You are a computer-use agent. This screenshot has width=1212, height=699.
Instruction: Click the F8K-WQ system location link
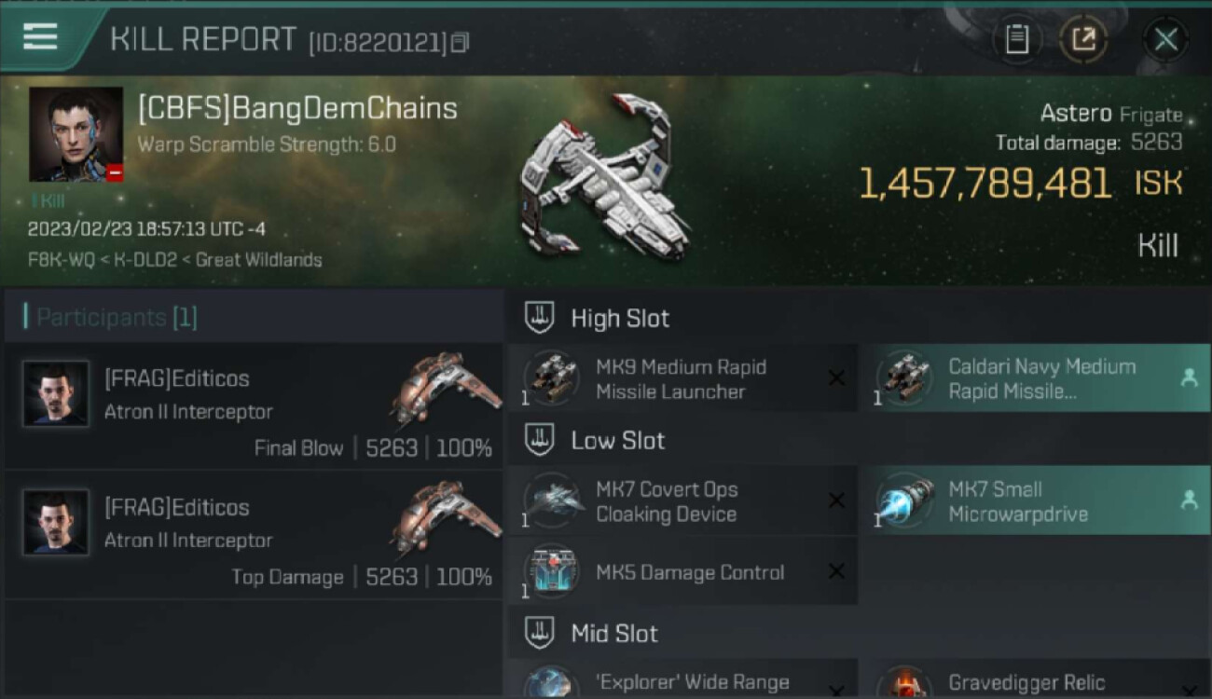point(62,260)
